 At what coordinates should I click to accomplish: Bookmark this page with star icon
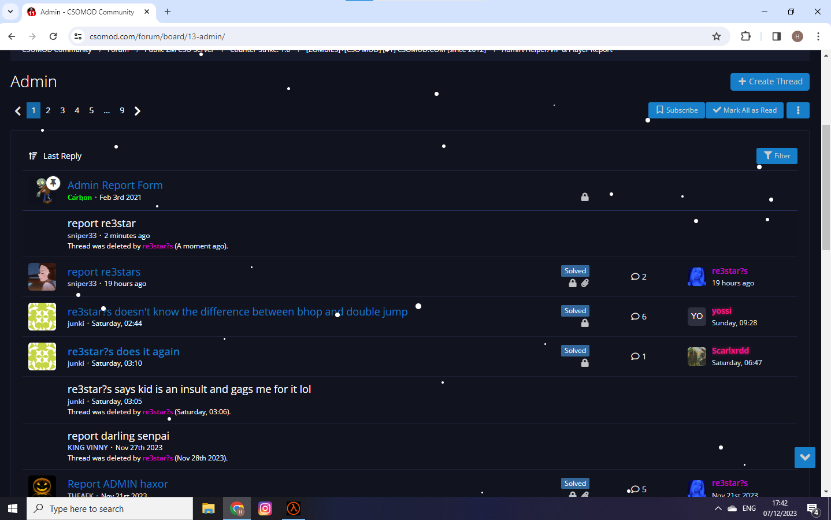point(717,36)
